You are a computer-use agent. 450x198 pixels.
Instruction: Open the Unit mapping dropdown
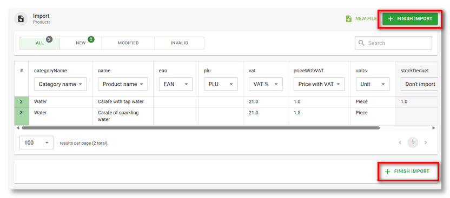click(x=373, y=84)
